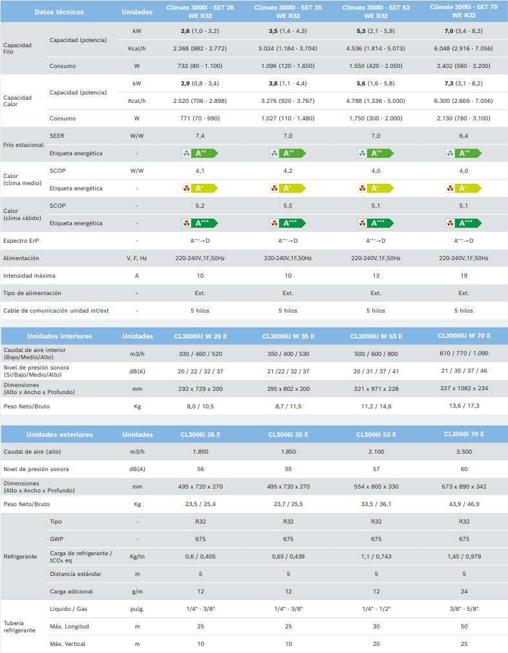The image size is (508, 653).
Task: Click the A+++ clima cálido label for SET 35
Action: click(288, 223)
